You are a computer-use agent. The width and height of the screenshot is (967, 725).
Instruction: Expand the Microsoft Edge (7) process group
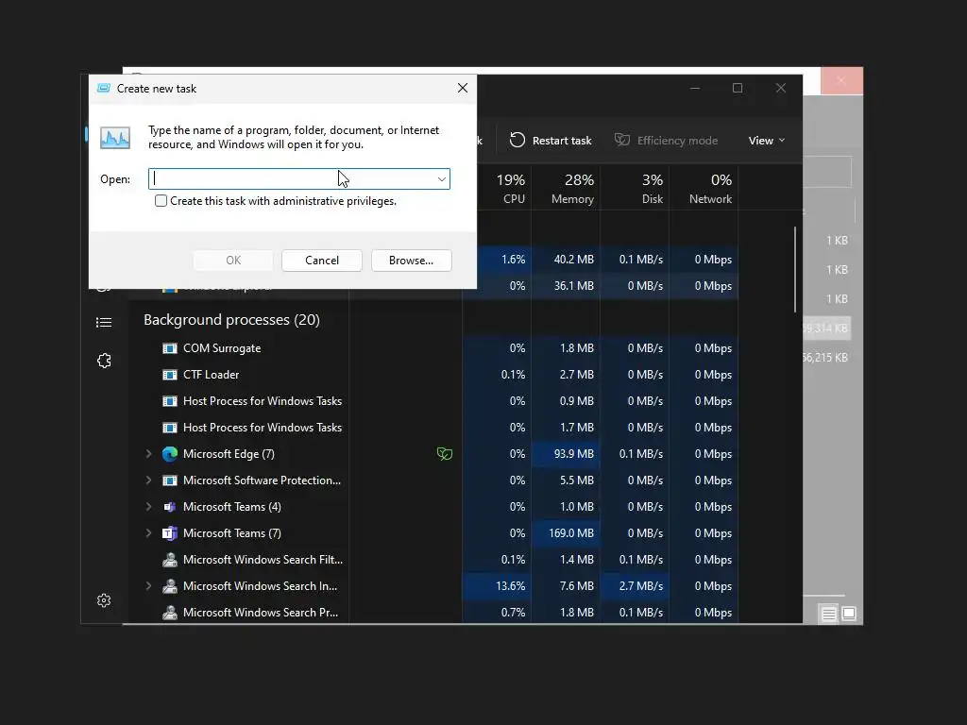(x=148, y=454)
